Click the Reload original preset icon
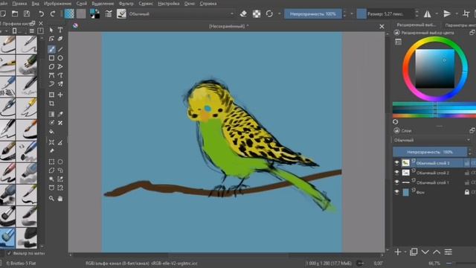476x268 pixels. click(269, 13)
